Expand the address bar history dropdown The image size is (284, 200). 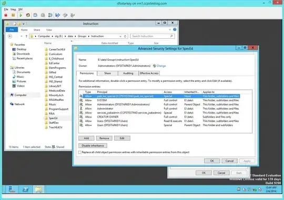(x=120, y=36)
